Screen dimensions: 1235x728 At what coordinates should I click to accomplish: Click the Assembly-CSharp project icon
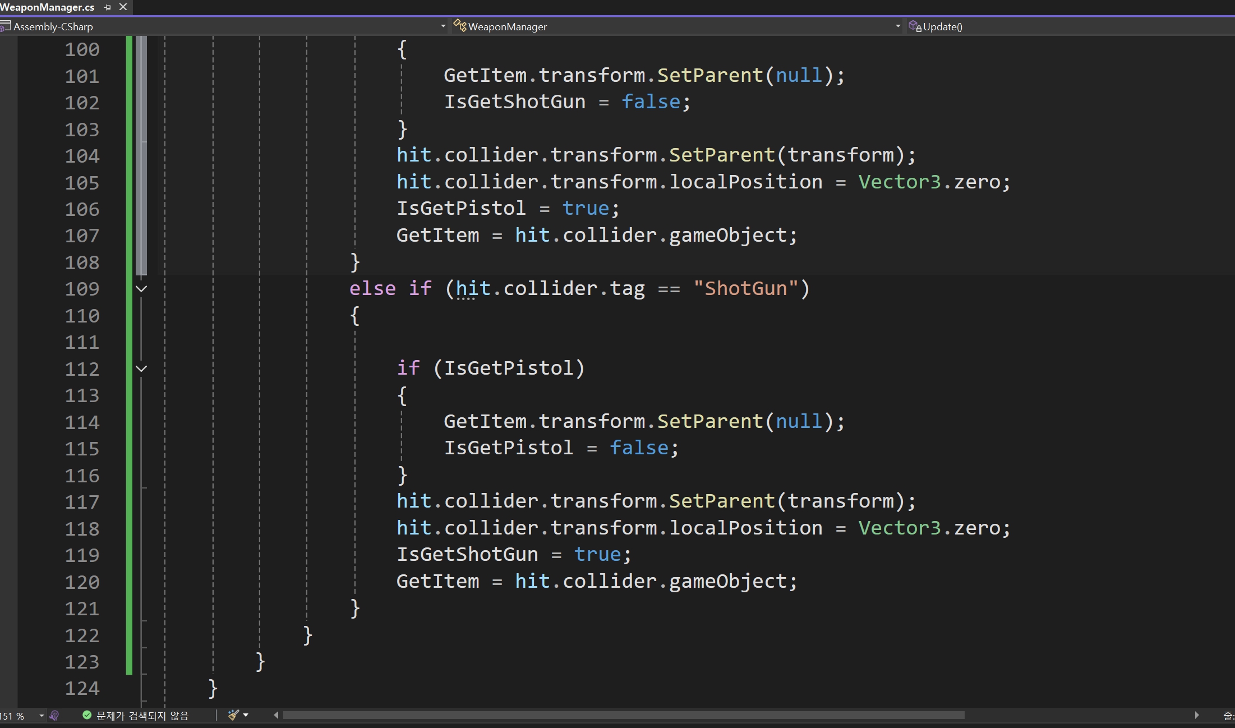coord(6,26)
